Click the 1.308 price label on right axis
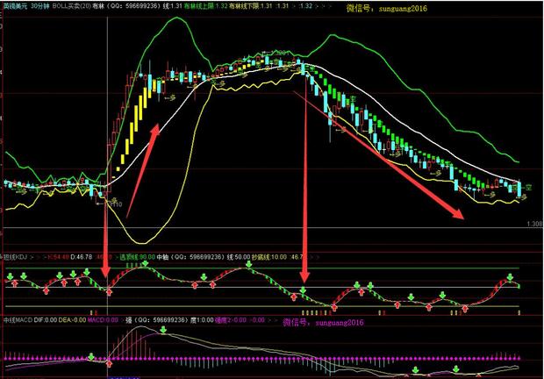This screenshot has width=544, height=379. (x=533, y=225)
